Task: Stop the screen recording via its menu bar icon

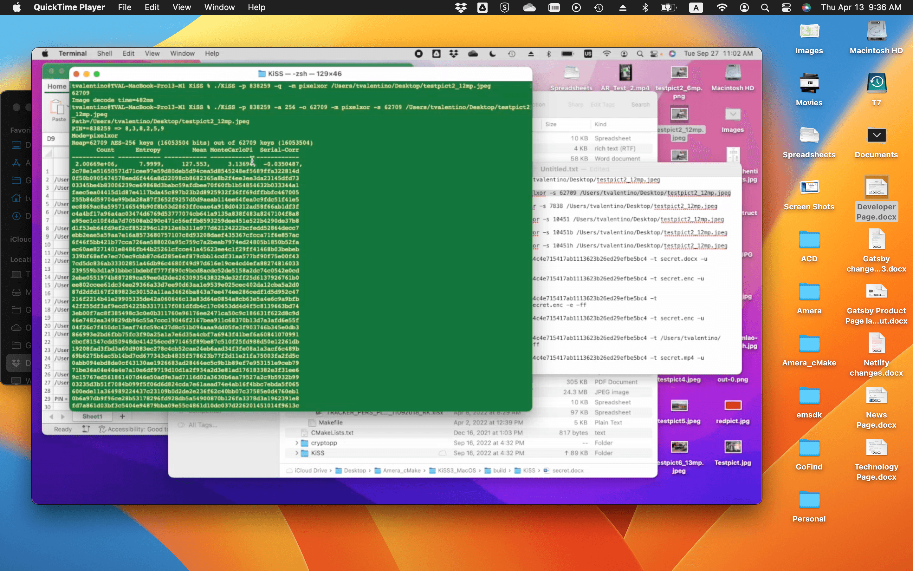Action: tap(418, 54)
